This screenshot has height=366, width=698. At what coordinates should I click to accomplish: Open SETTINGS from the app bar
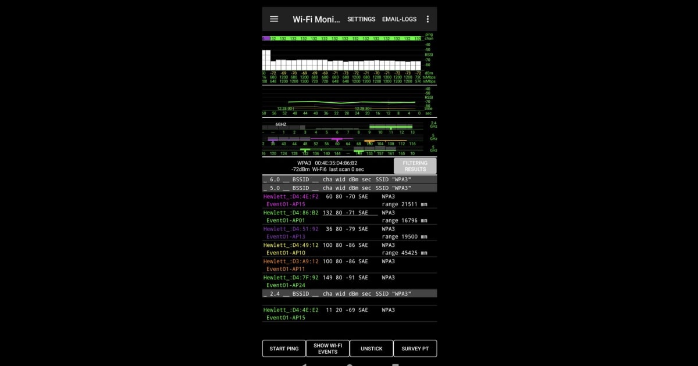[x=361, y=19]
